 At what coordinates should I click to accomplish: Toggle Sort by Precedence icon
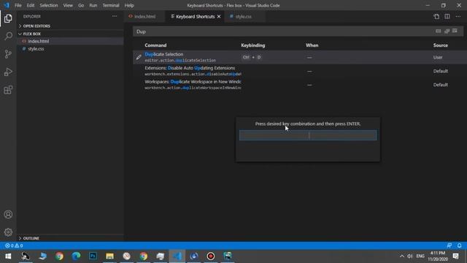pyautogui.click(x=447, y=31)
